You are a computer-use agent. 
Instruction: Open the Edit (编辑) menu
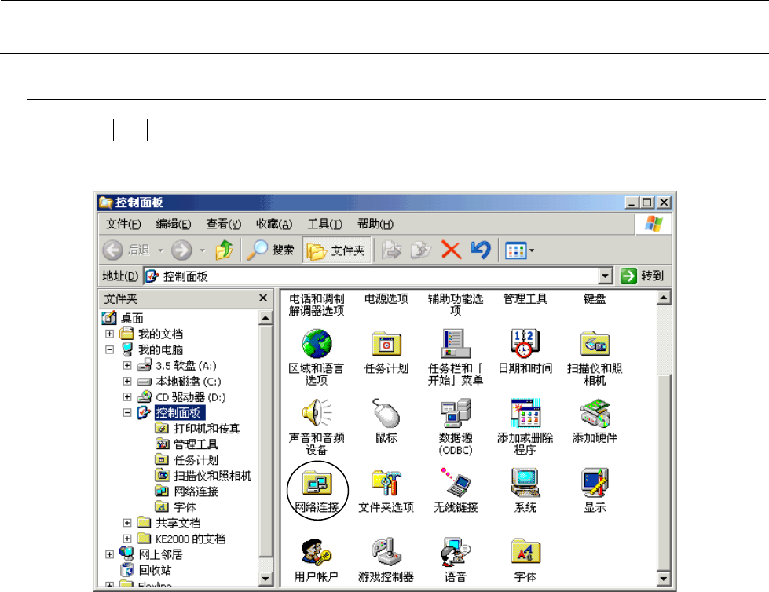tap(173, 224)
